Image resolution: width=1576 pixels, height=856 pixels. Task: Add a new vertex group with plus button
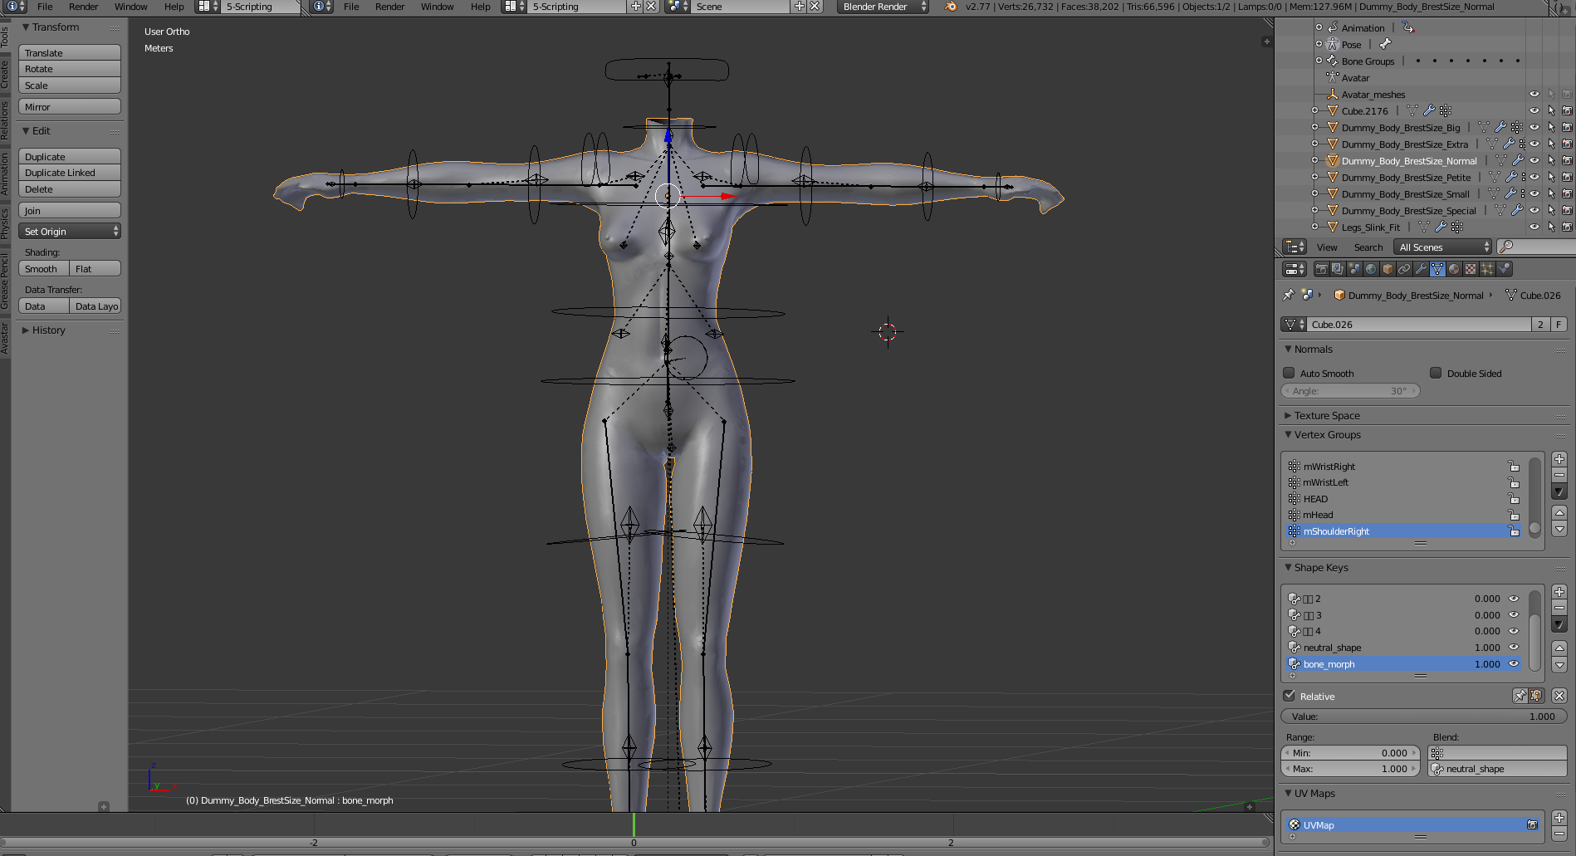[x=1559, y=459]
